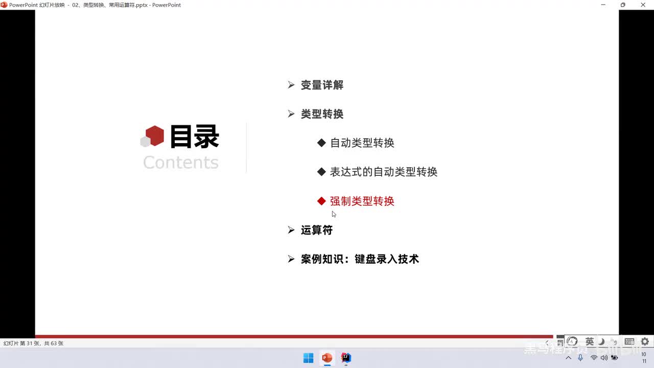The height and width of the screenshot is (368, 654).
Task: Open the Wi-Fi network settings icon
Action: (594, 358)
